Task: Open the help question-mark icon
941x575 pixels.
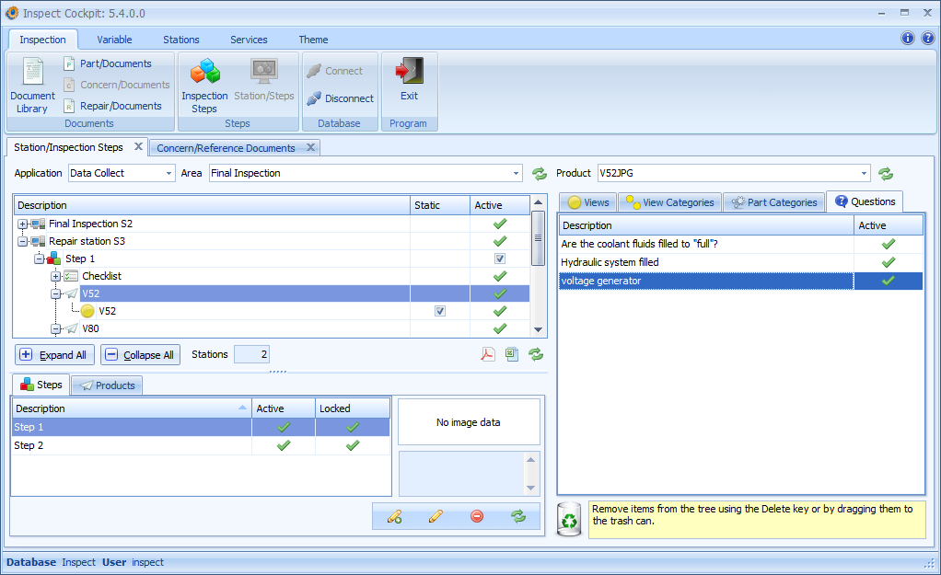Action: point(928,39)
